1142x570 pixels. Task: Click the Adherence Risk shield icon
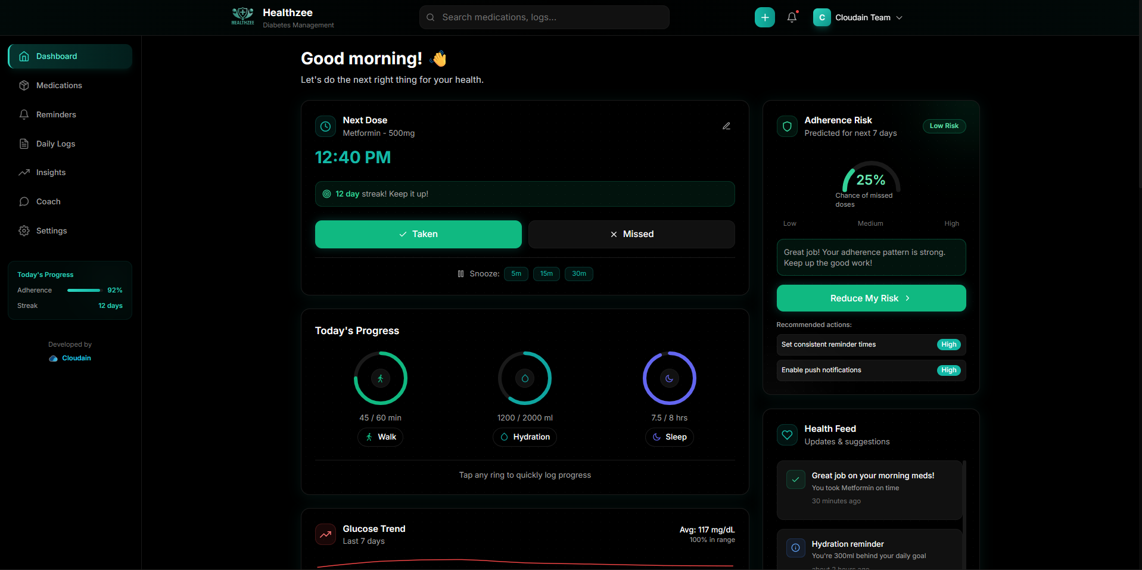pos(787,126)
